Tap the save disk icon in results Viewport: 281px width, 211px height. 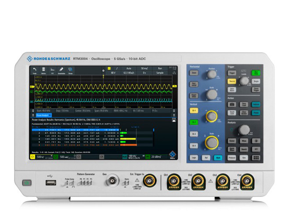click(174, 120)
